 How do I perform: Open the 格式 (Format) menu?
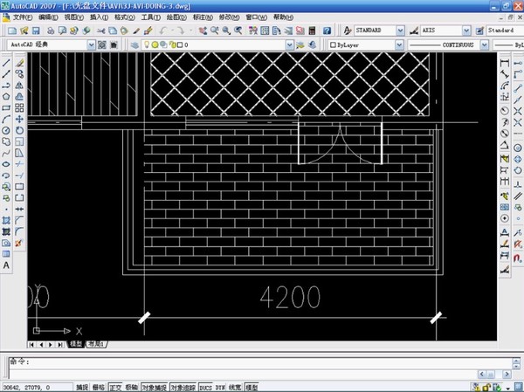[125, 17]
